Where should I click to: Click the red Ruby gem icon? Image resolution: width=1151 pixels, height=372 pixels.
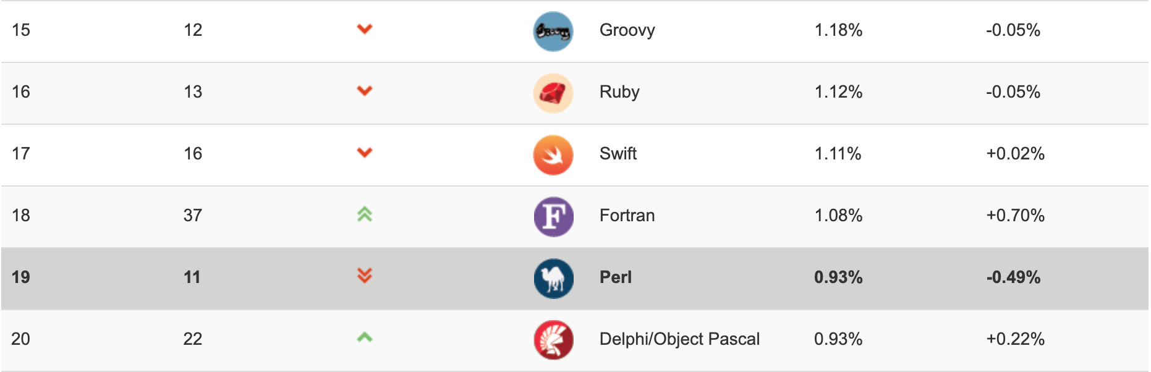(553, 93)
